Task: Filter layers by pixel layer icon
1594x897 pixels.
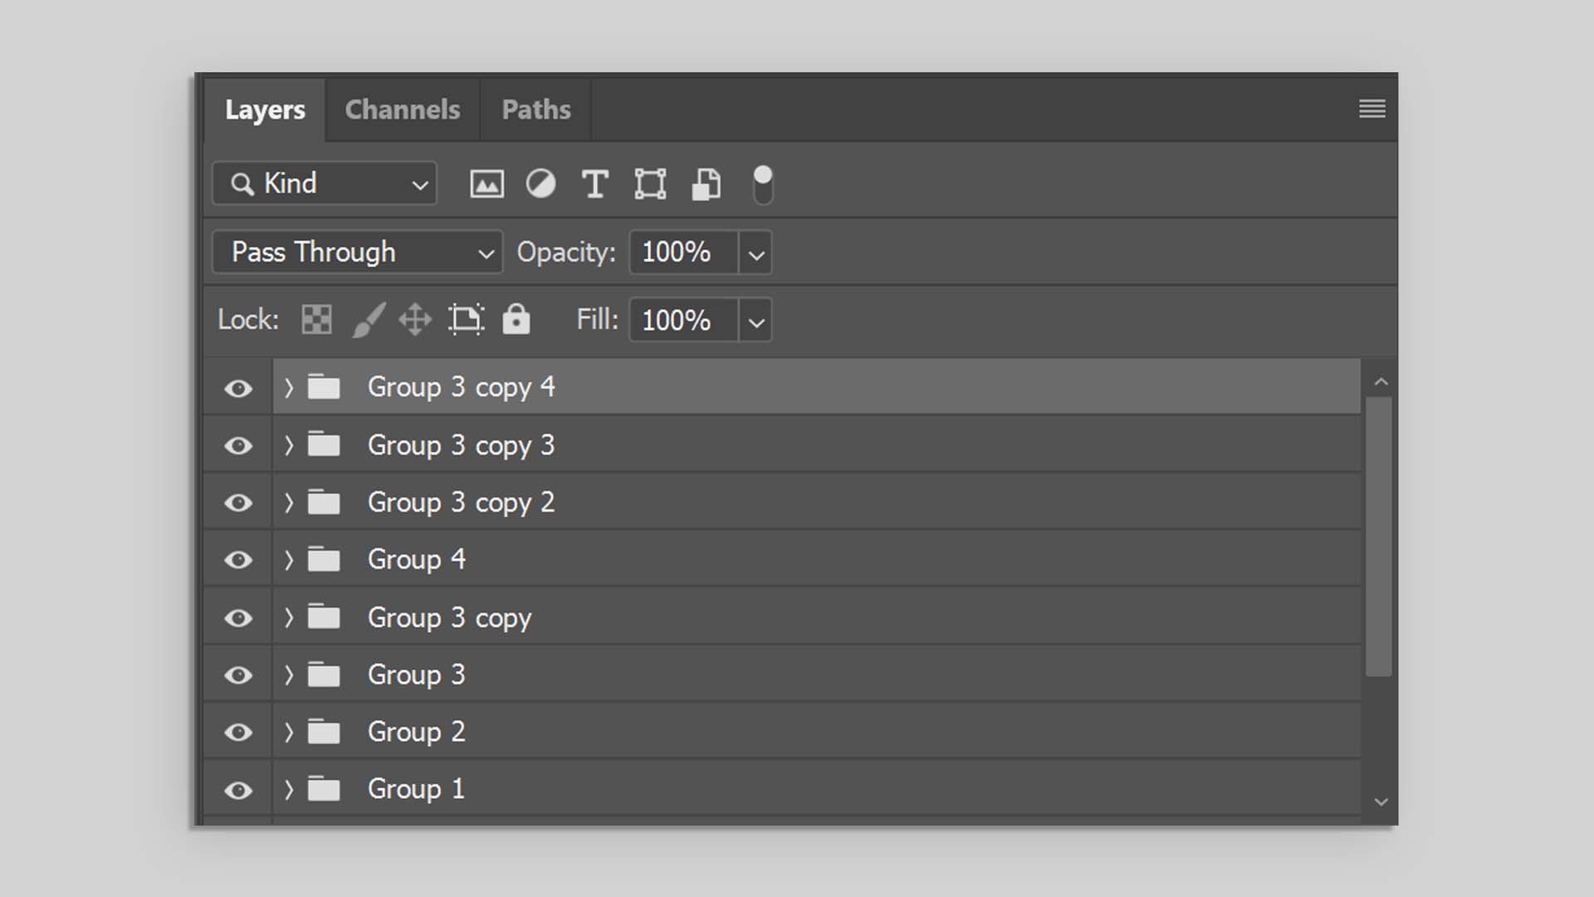Action: click(487, 184)
